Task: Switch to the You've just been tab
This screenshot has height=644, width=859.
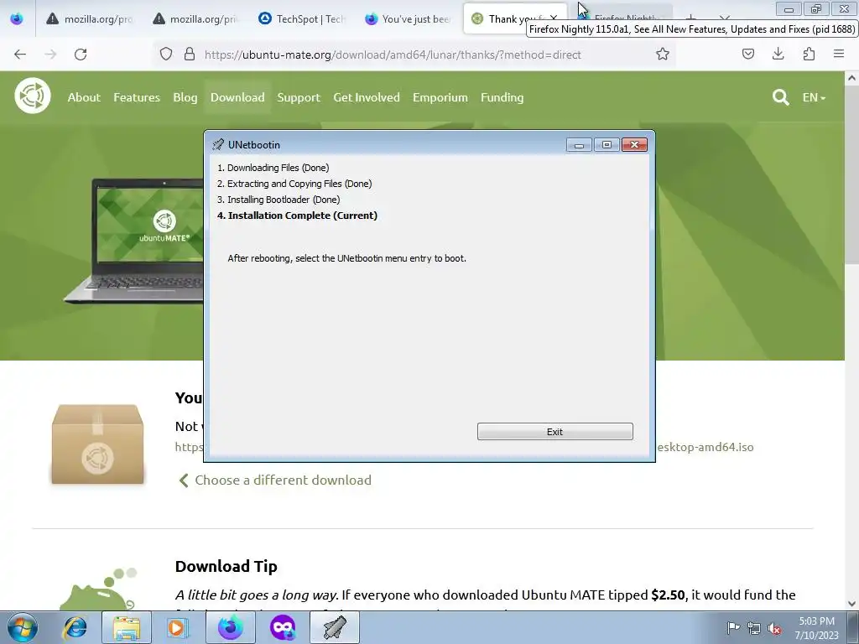Action: click(408, 18)
